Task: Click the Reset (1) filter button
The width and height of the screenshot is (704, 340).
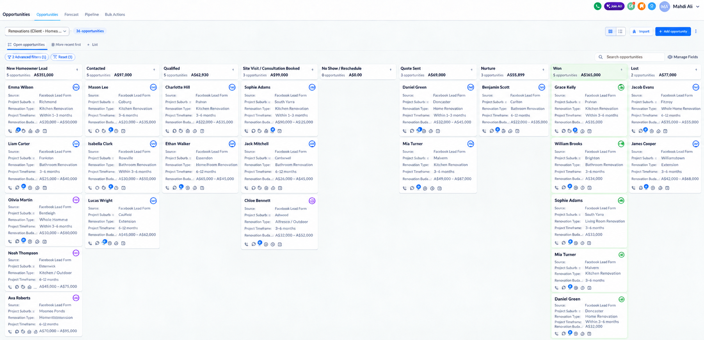Action: point(63,57)
